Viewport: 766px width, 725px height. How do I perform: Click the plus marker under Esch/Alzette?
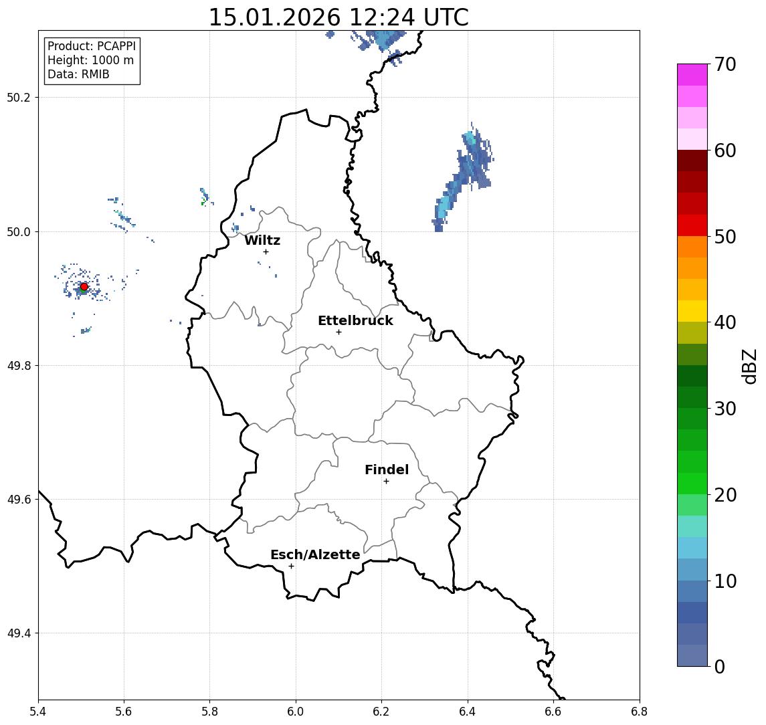click(x=291, y=566)
